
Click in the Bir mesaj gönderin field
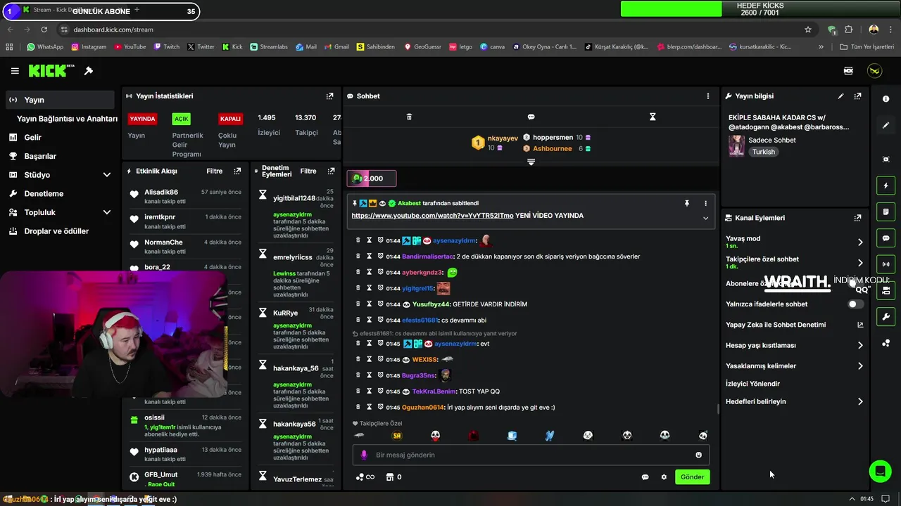pyautogui.click(x=531, y=455)
